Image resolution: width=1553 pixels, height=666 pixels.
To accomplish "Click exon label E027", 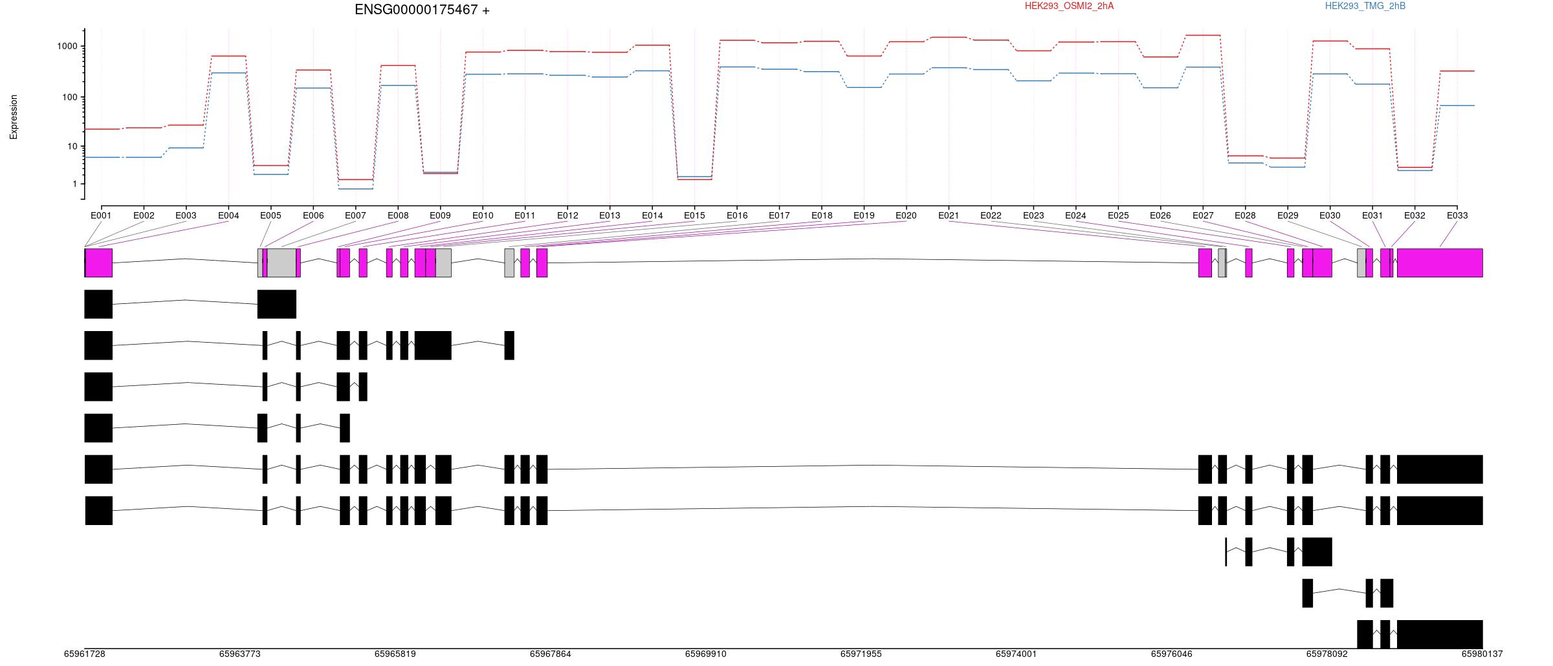I will pos(1203,215).
